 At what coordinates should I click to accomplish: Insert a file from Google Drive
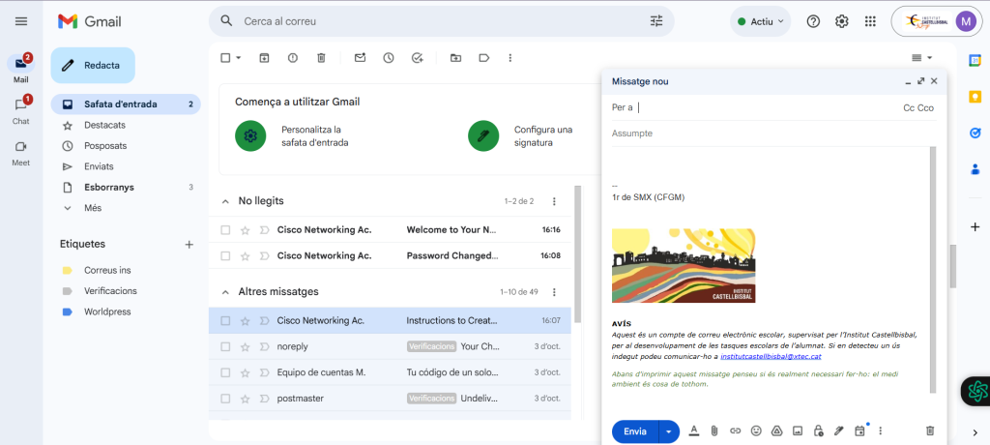point(776,430)
